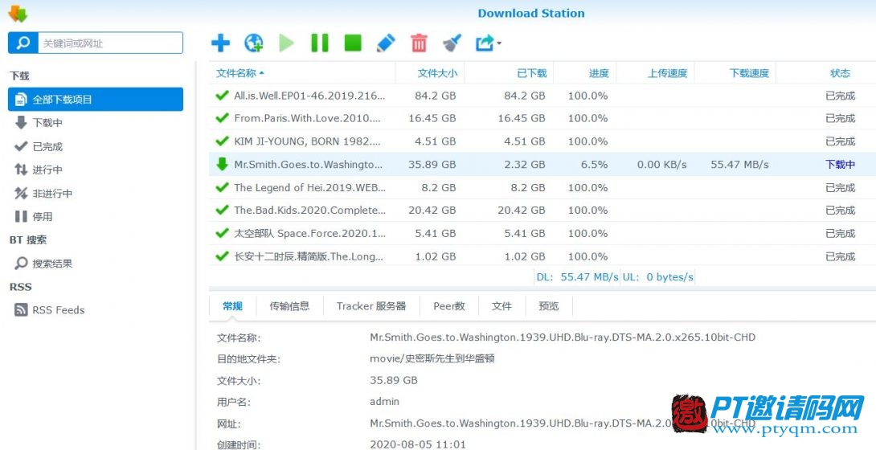Select the From.Paris.With.Love.2010 task row
The height and width of the screenshot is (450, 876).
click(x=542, y=118)
